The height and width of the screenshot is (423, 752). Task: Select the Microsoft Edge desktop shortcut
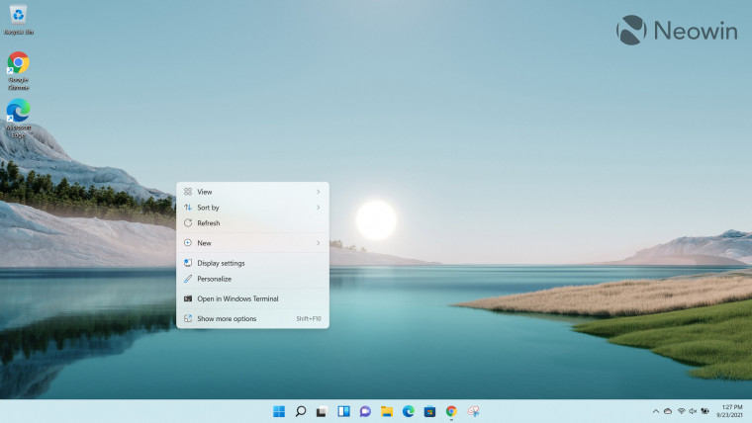(x=18, y=119)
